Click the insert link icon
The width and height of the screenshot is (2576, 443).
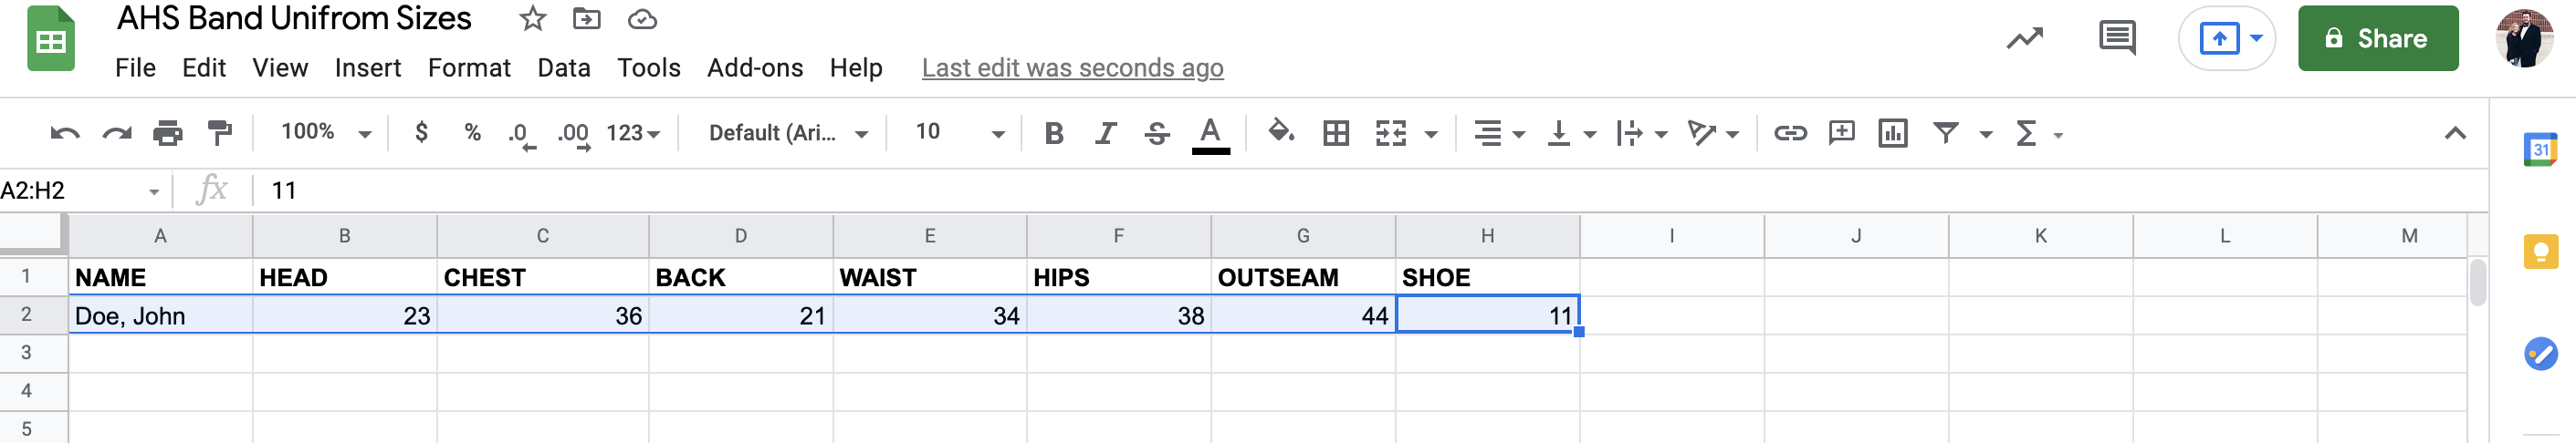coord(1789,133)
